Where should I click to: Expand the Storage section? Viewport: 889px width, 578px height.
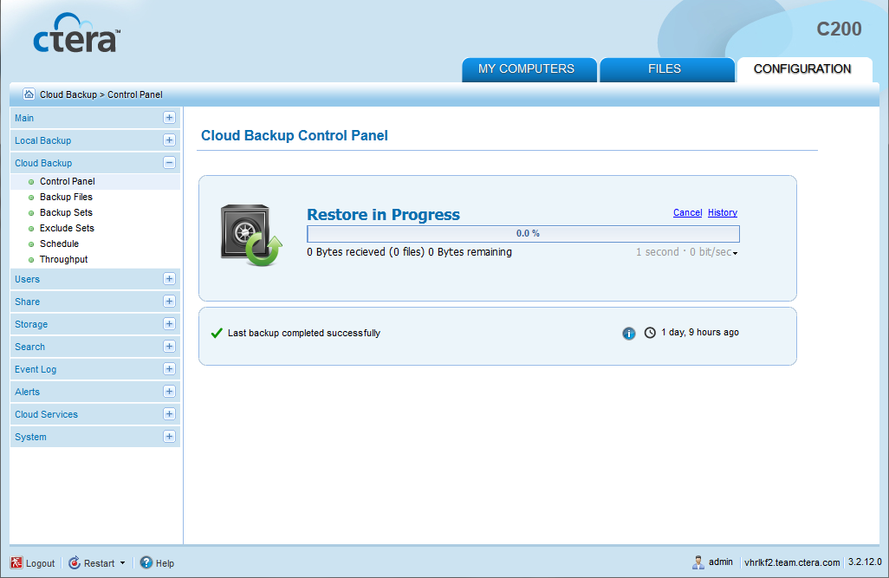(169, 324)
